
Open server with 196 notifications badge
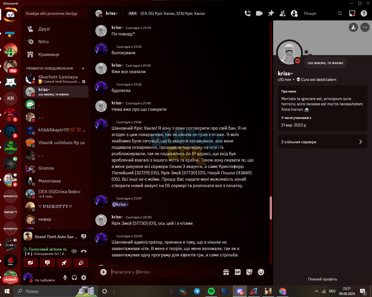coord(10,66)
